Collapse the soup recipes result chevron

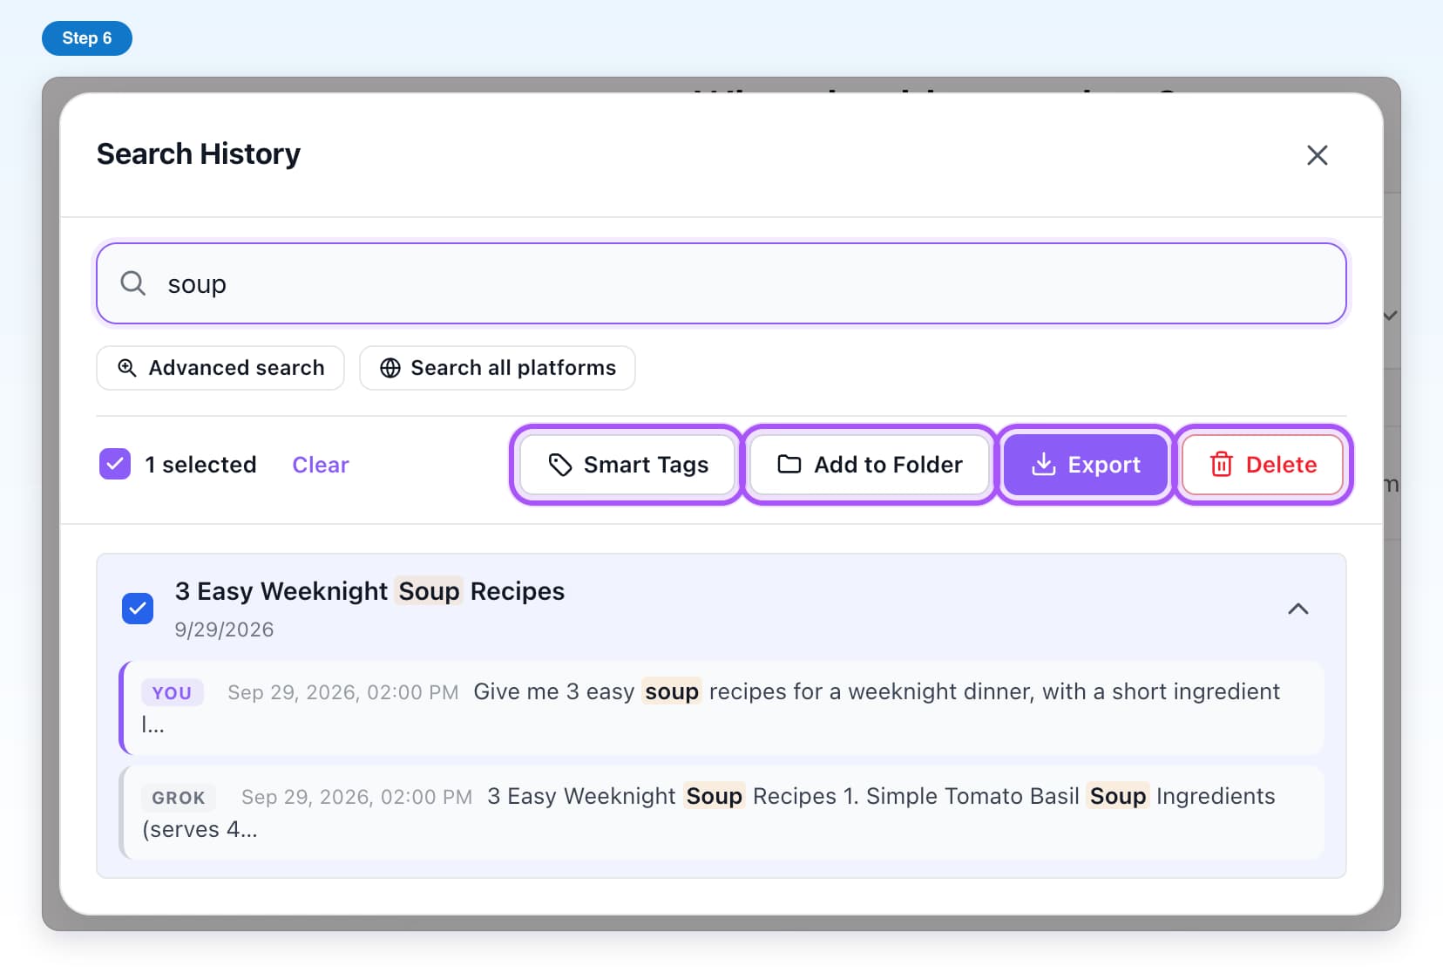1298,609
